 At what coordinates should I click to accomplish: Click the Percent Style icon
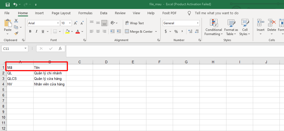tap(176, 31)
